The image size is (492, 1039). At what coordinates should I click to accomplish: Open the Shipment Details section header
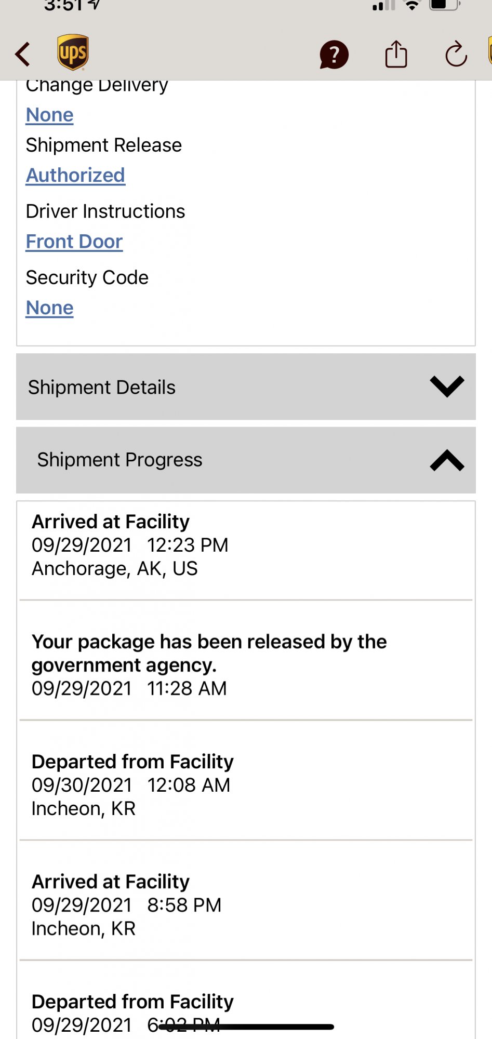tap(102, 388)
